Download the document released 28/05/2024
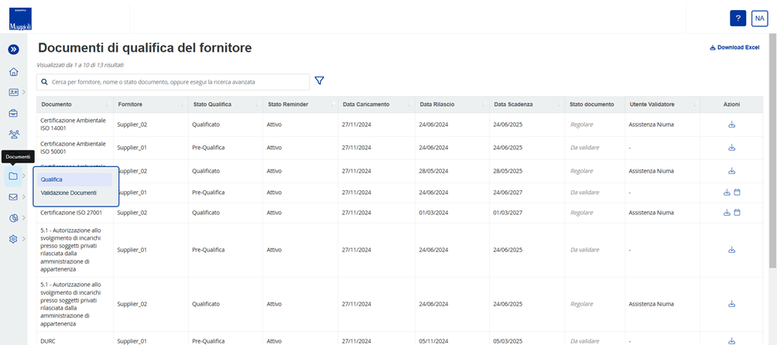 pos(731,171)
